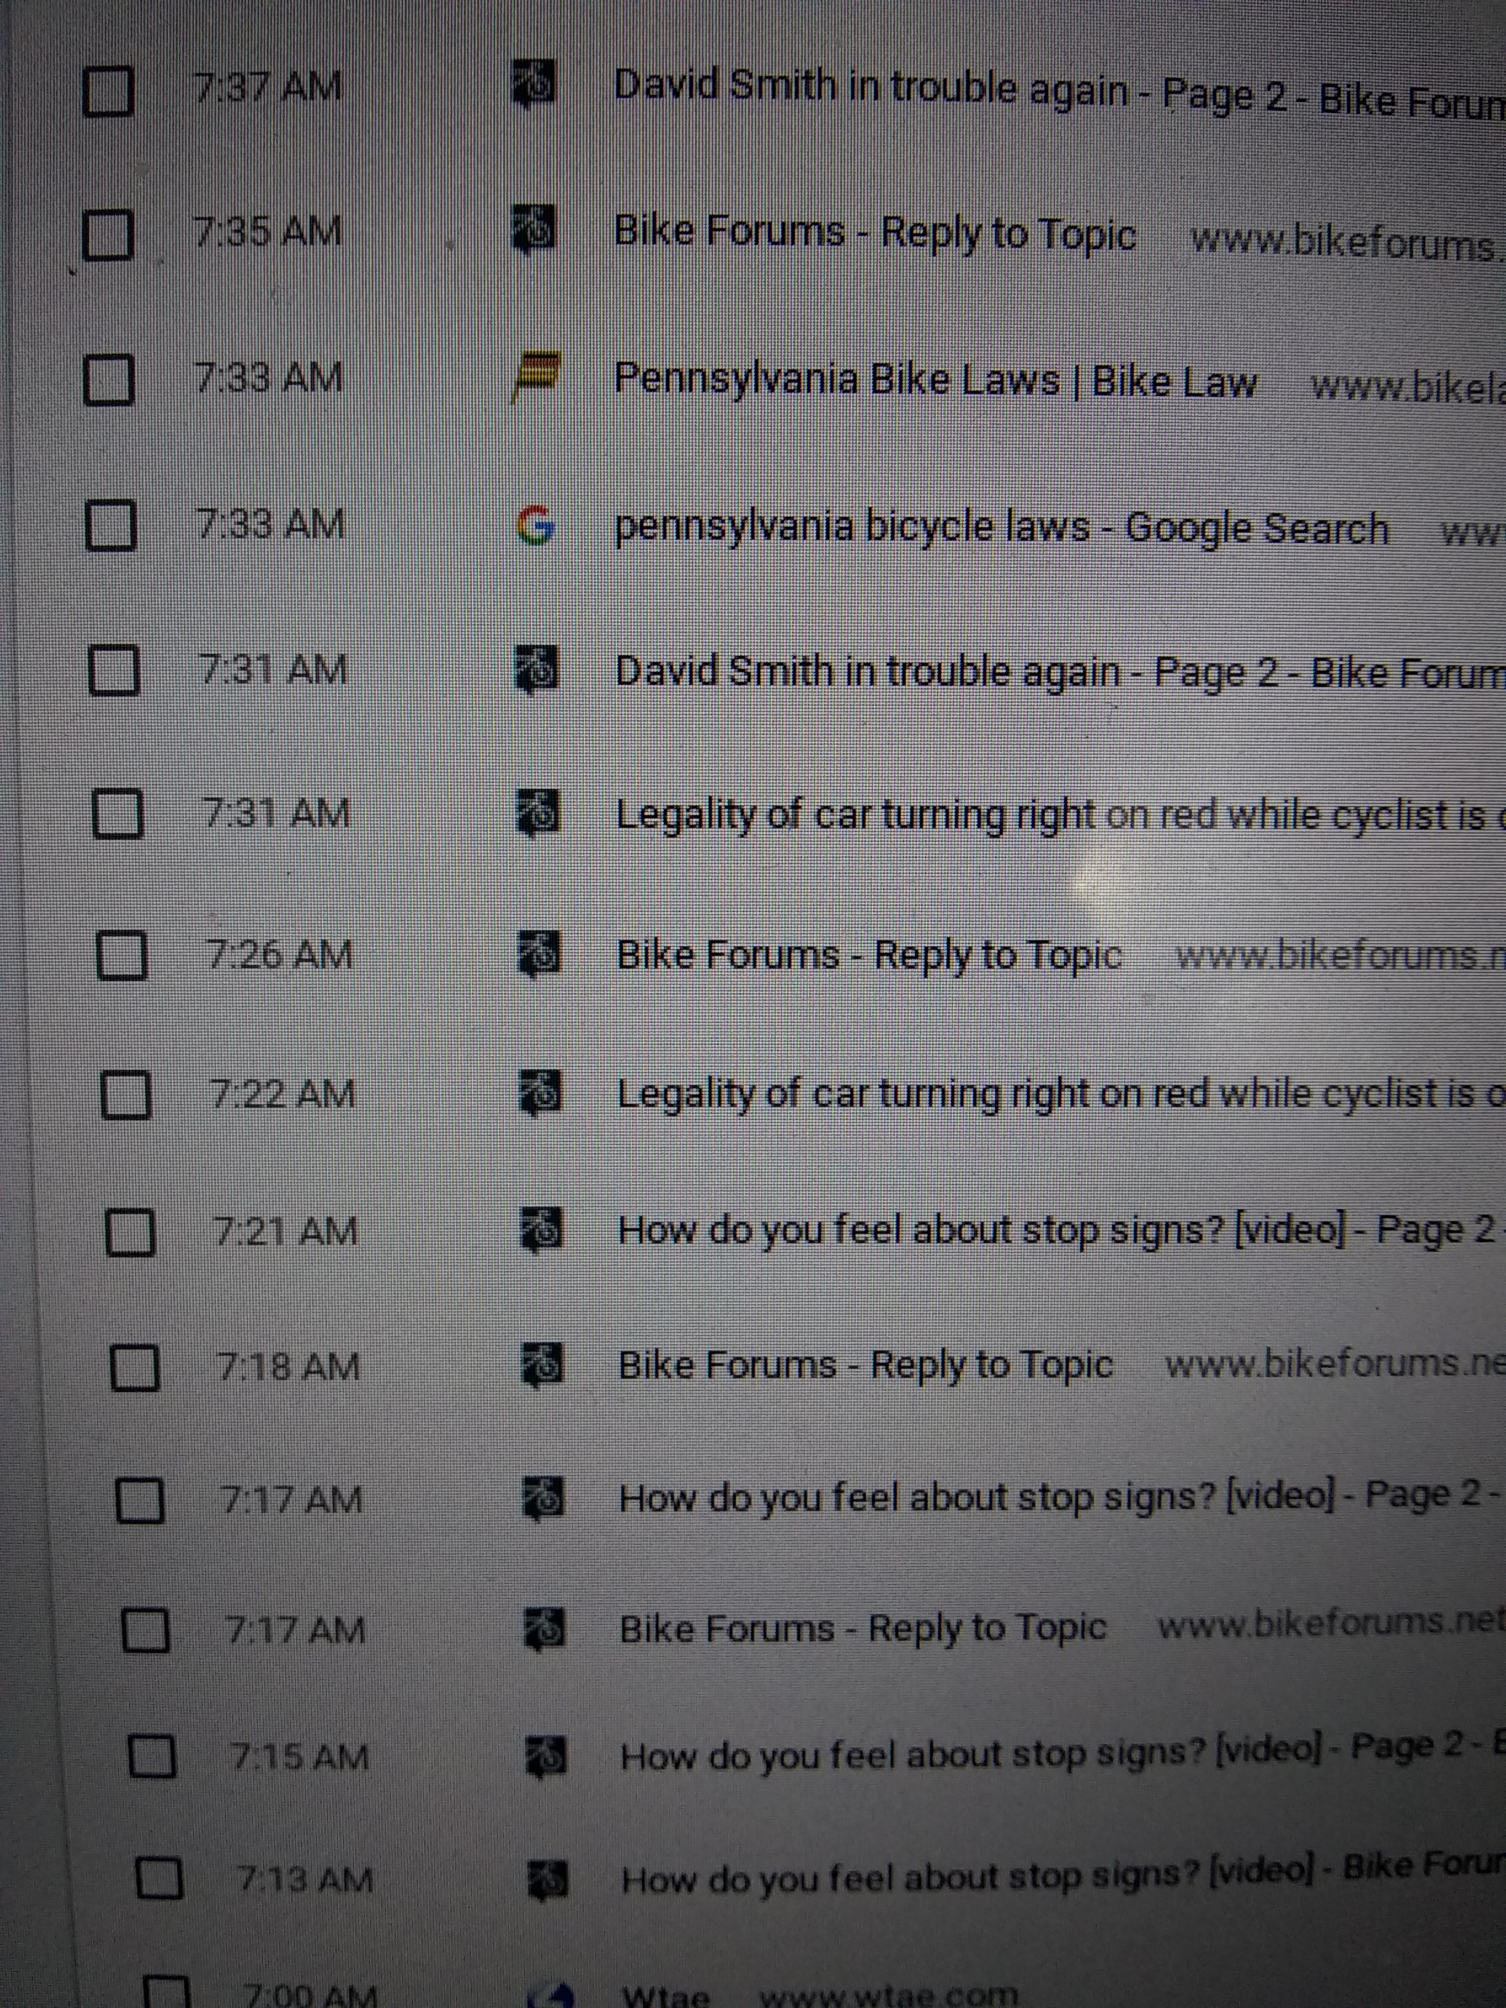Select the 7:26 AM entry checkbox
Image resolution: width=1506 pixels, height=2008 pixels.
(122, 954)
